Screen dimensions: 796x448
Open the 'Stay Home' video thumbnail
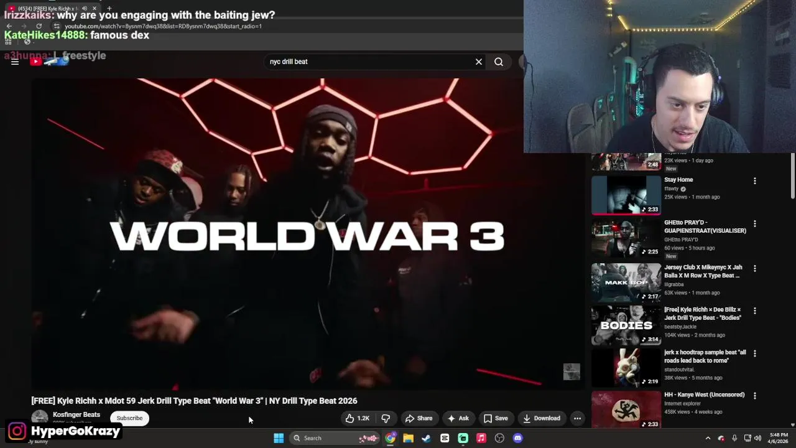626,195
